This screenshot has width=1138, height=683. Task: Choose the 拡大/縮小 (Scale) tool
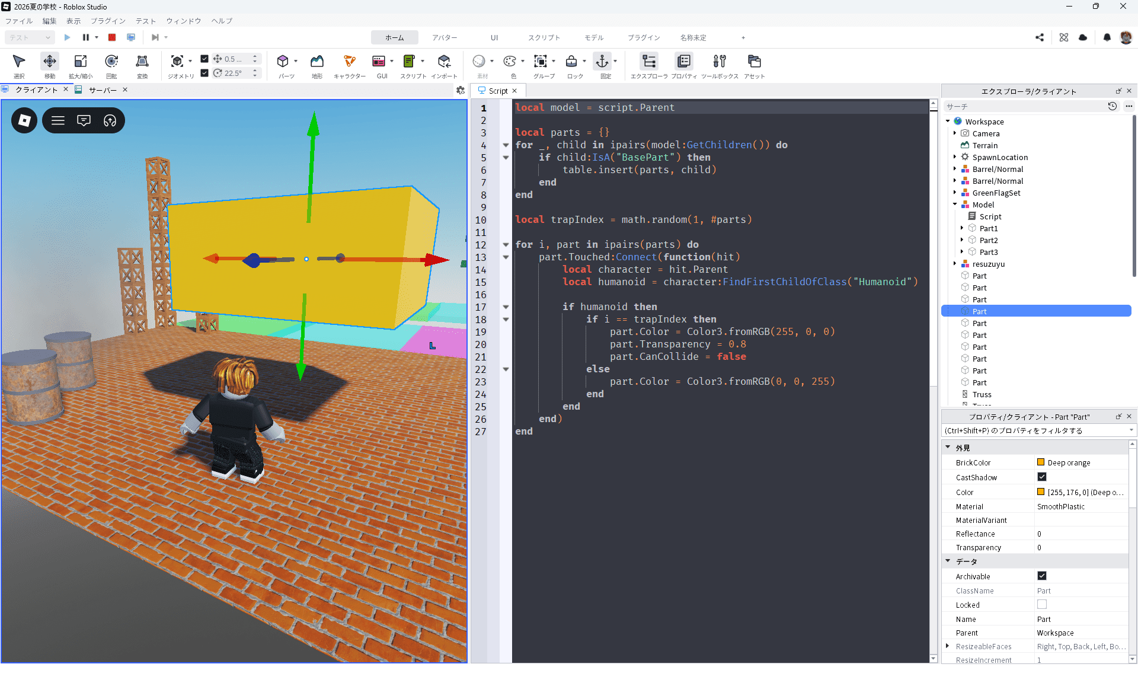click(x=81, y=65)
